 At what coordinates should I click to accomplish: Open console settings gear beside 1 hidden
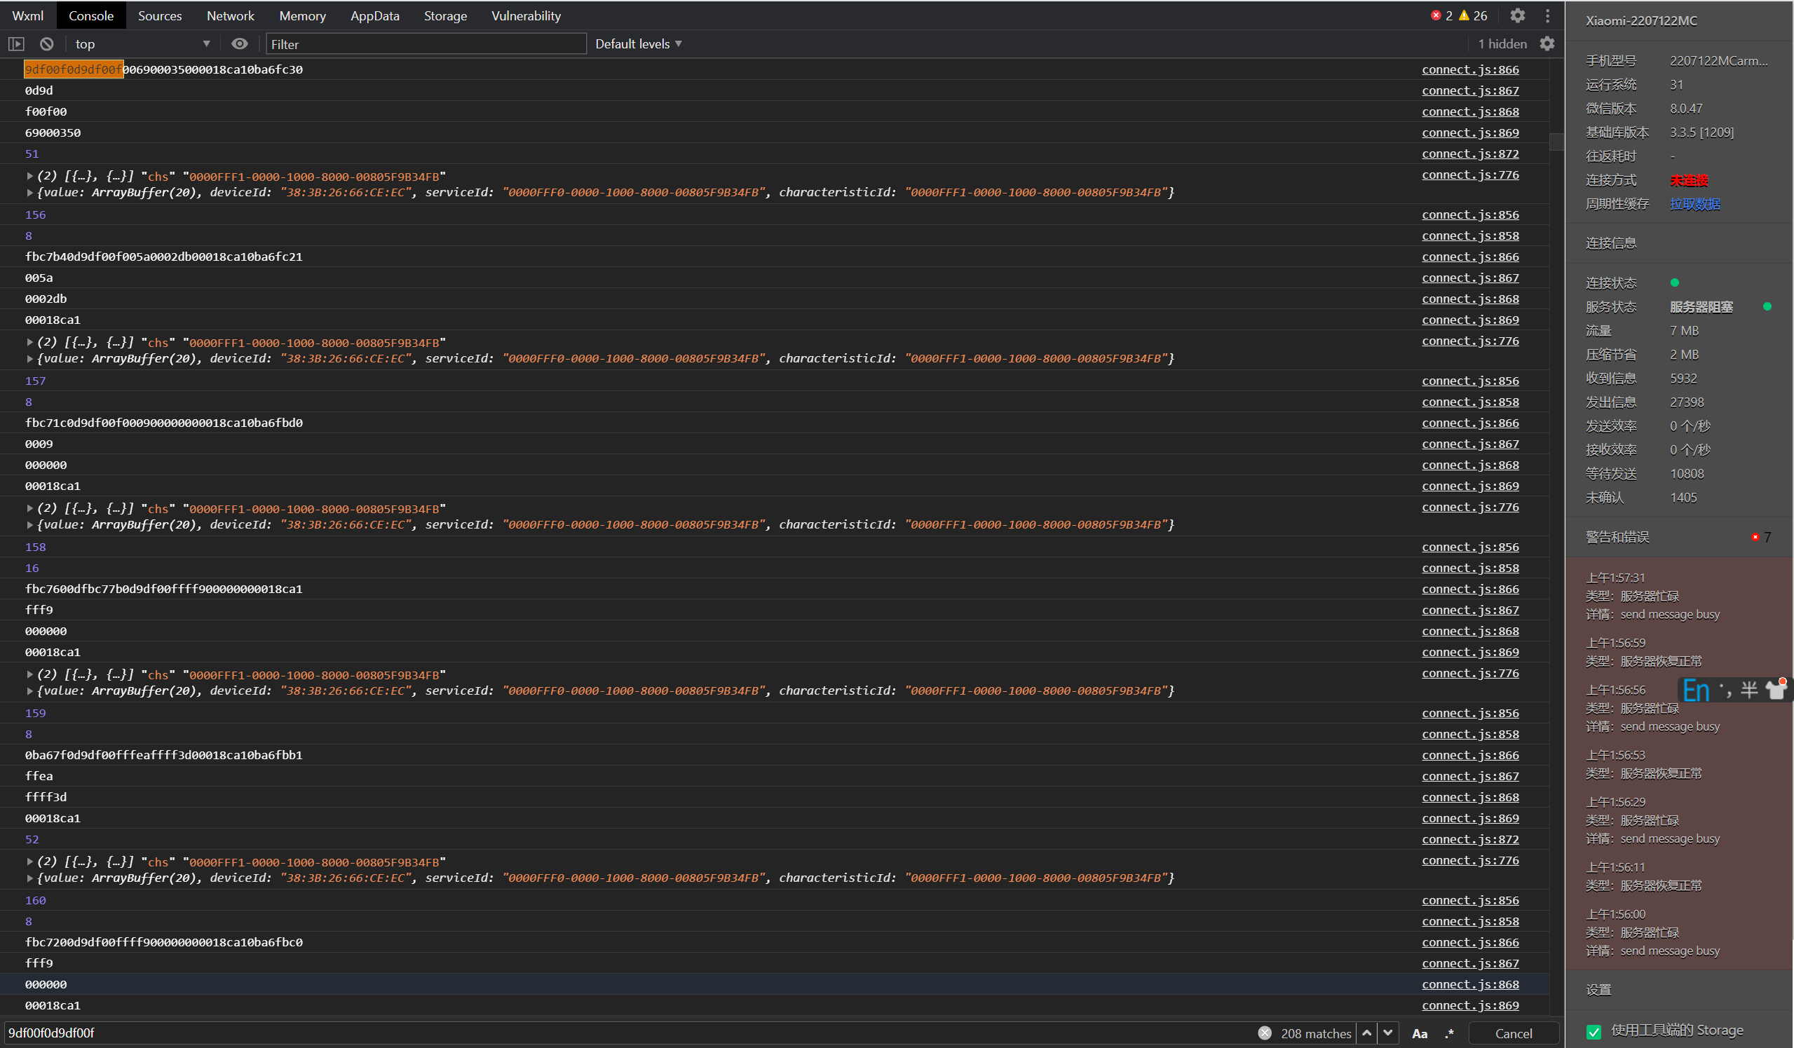[x=1548, y=44]
